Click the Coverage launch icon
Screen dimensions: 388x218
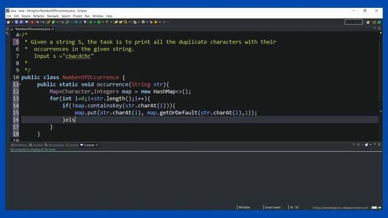tap(107, 22)
